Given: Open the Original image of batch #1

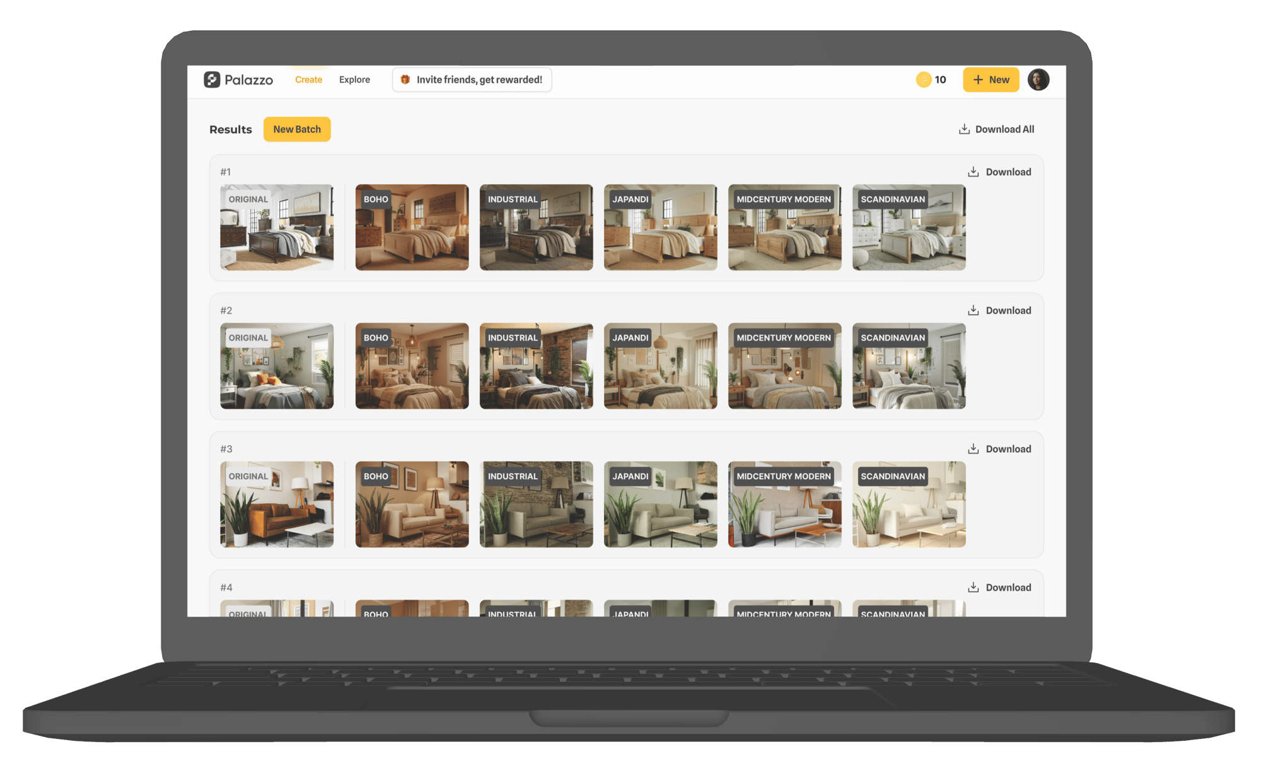Looking at the screenshot, I should (277, 227).
